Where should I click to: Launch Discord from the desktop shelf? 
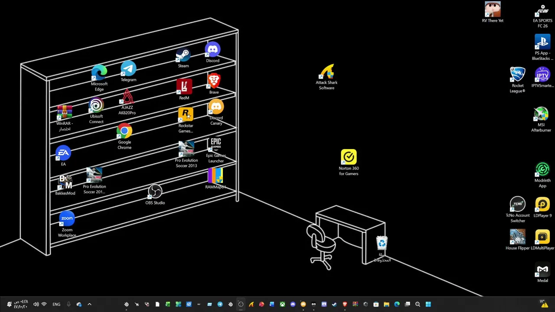pos(212,53)
